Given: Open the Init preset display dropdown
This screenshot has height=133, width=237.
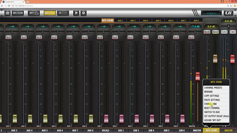Looking at the screenshot, I should [x=211, y=13].
